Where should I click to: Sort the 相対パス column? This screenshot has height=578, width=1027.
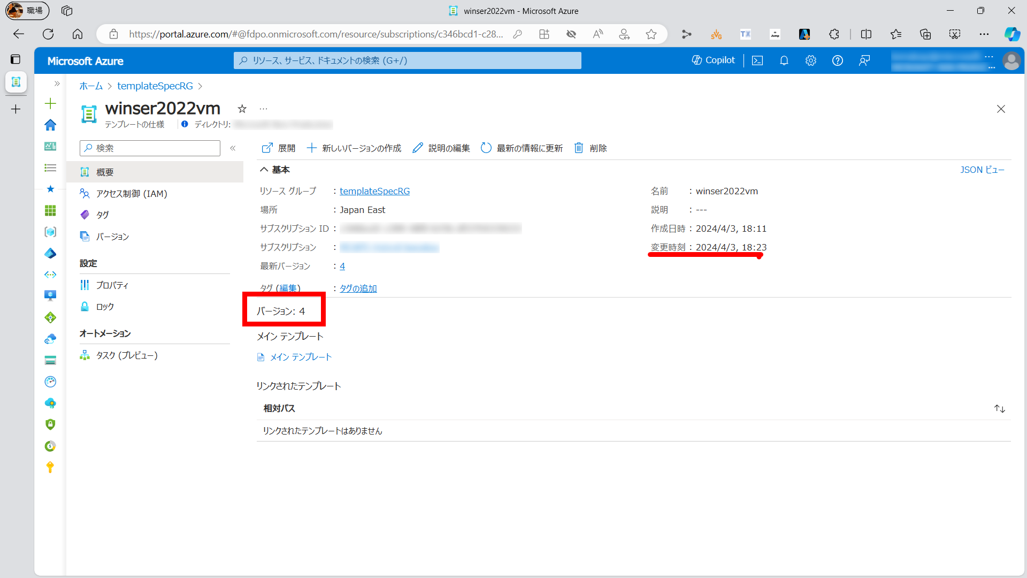[x=999, y=409]
